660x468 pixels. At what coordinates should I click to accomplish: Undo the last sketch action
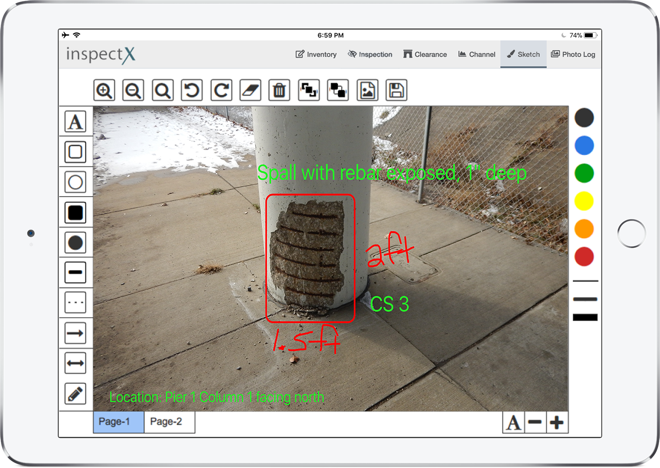tap(192, 90)
